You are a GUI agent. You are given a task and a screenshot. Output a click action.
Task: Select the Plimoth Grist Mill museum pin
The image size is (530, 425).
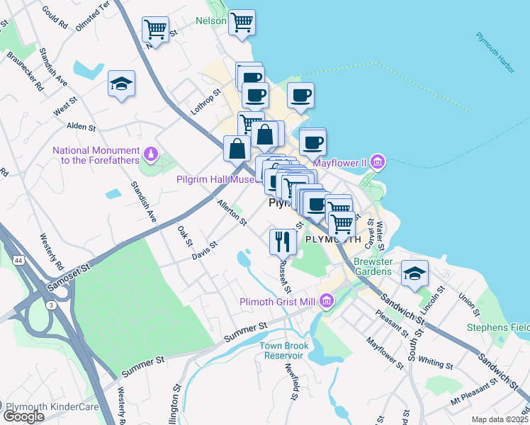(326, 301)
